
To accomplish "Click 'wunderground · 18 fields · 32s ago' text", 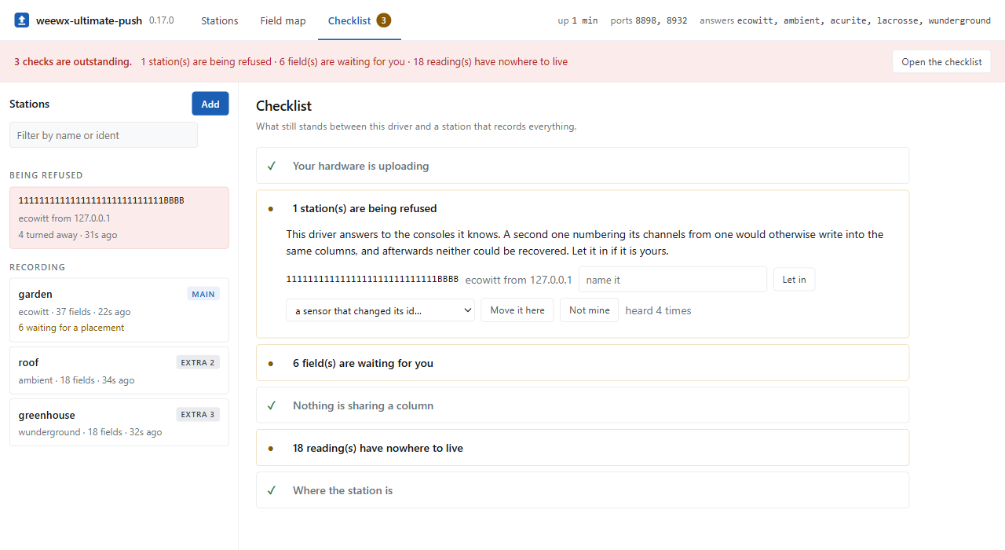I will point(90,432).
